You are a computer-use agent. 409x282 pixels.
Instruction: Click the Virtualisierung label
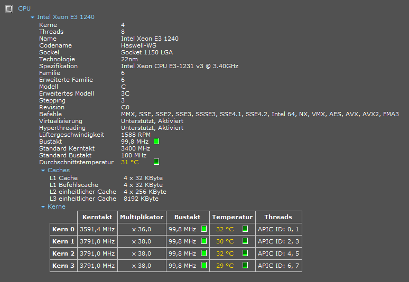pyautogui.click(x=61, y=121)
